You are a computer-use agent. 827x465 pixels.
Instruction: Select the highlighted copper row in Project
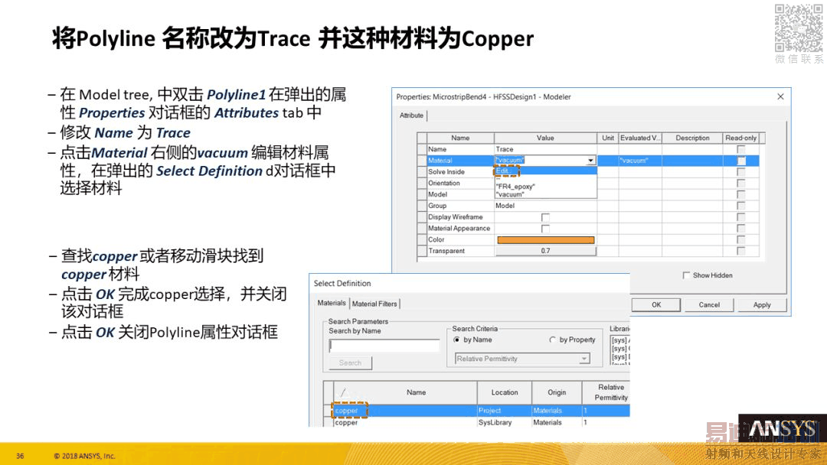481,410
